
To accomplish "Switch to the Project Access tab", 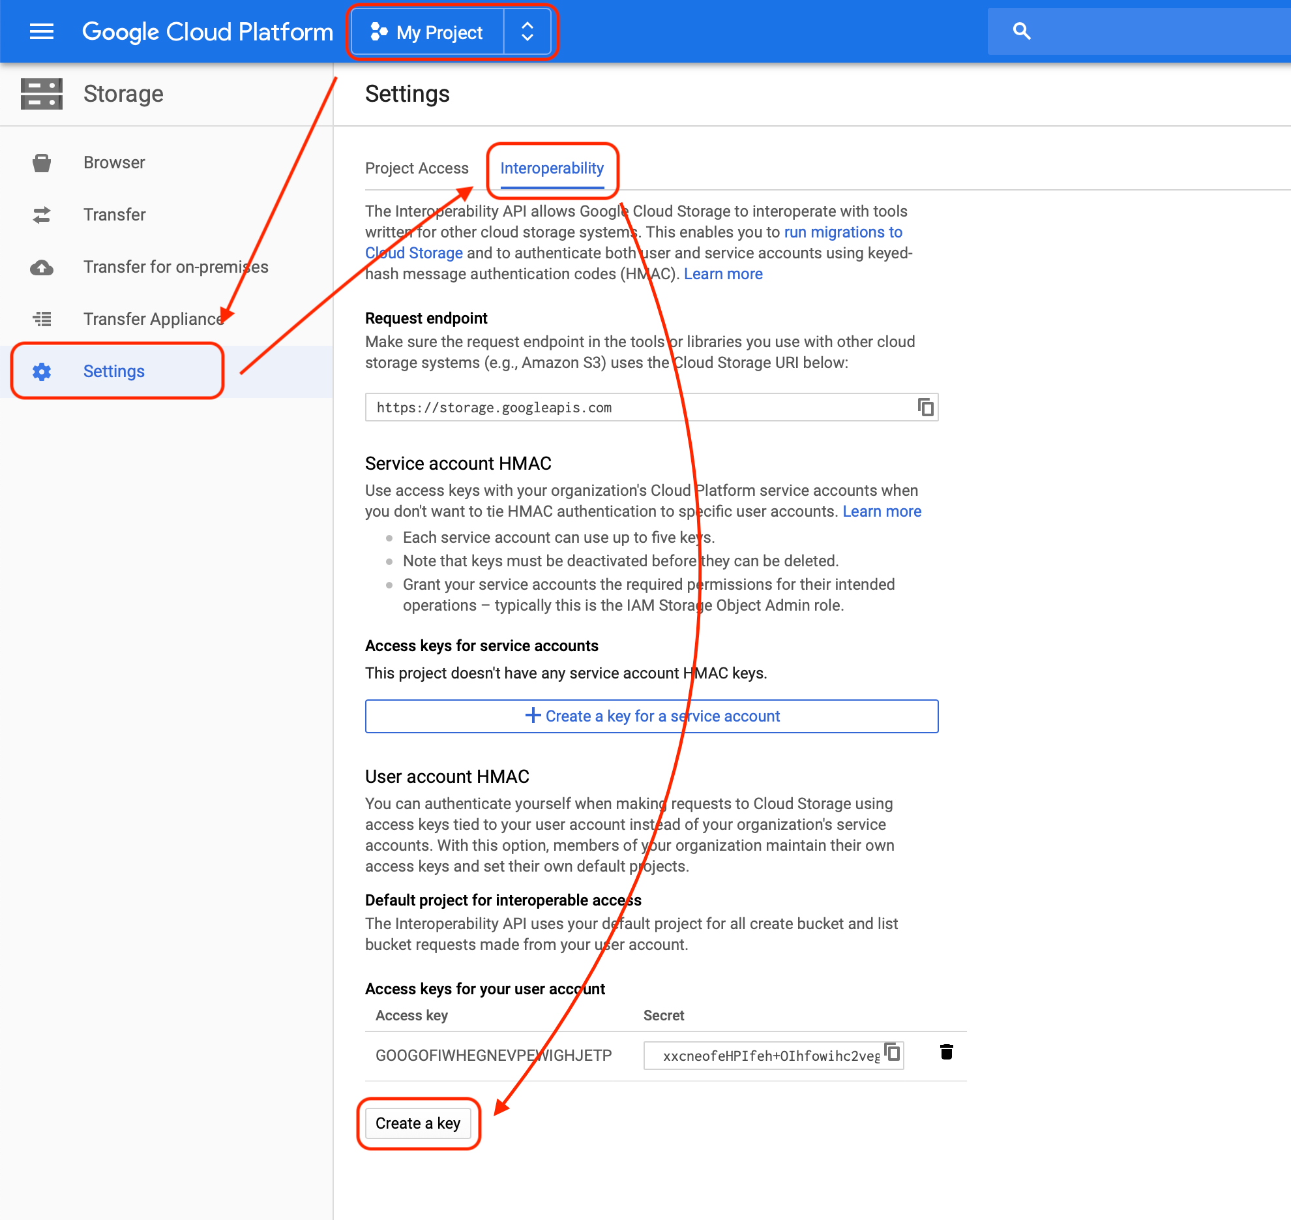I will (417, 168).
